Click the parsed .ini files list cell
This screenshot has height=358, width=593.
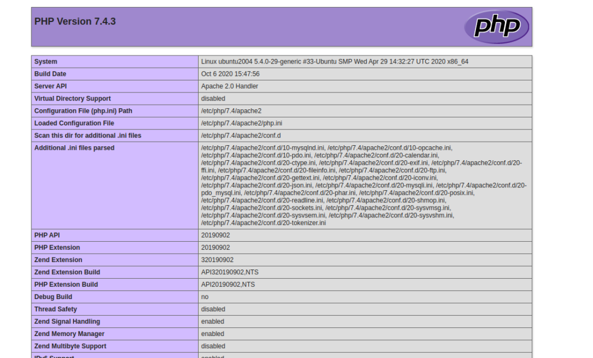365,186
